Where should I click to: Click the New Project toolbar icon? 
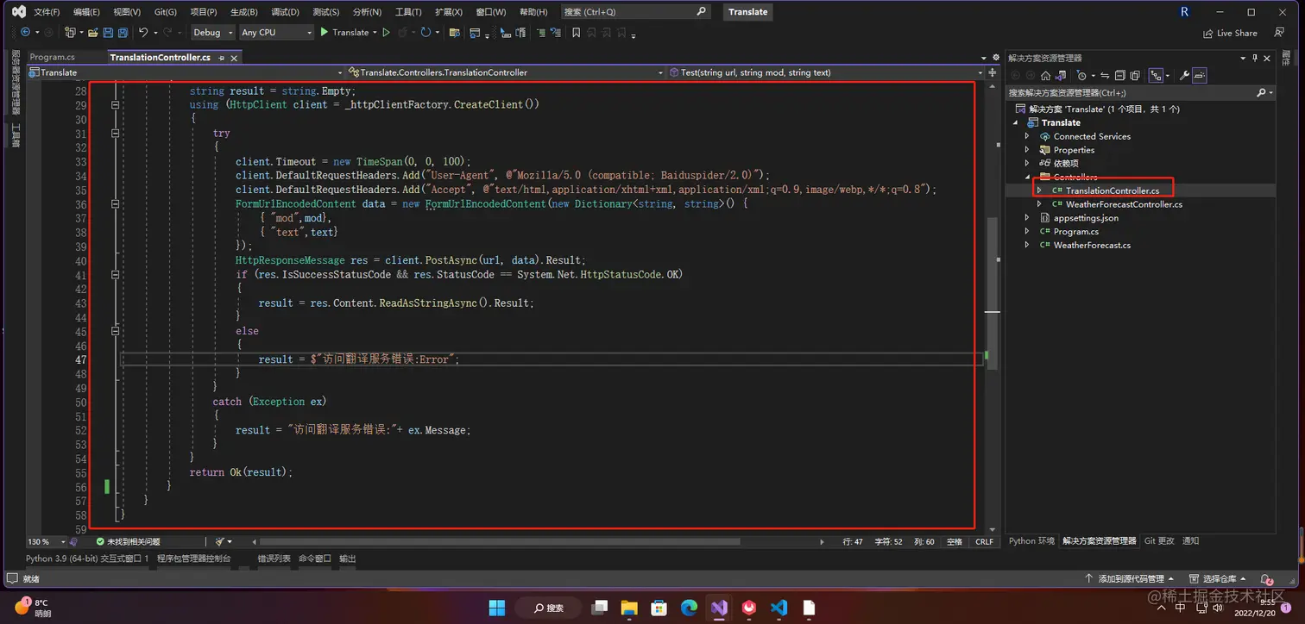point(69,32)
